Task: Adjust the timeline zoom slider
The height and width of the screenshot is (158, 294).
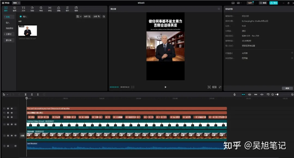Action: click(x=277, y=94)
